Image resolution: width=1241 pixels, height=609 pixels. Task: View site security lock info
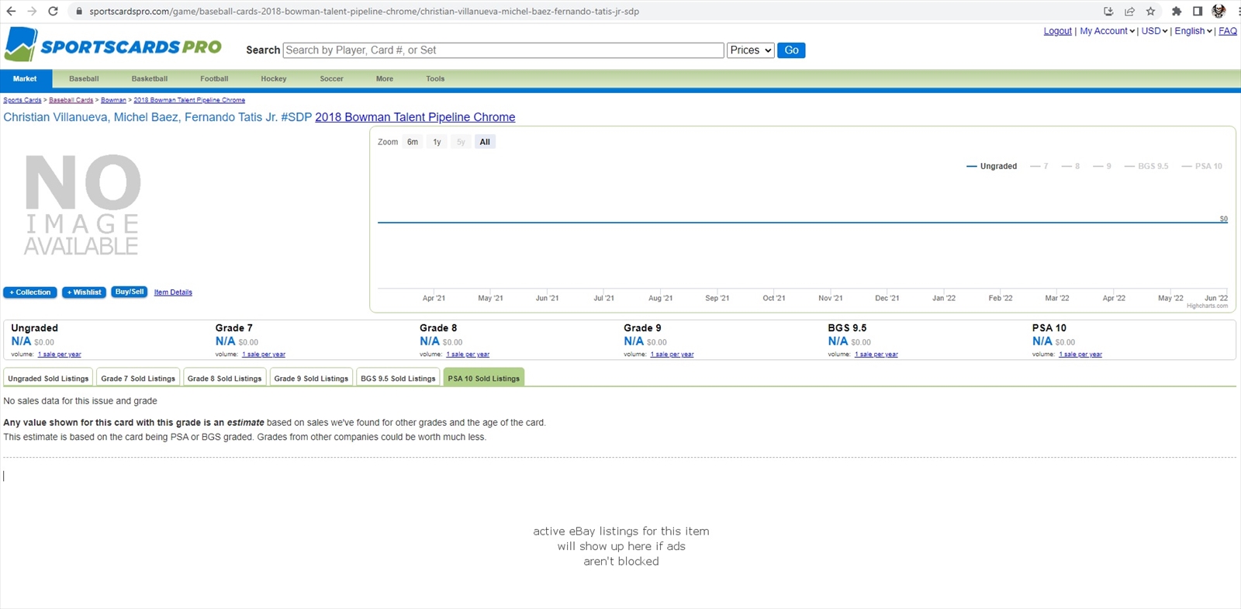pos(78,12)
